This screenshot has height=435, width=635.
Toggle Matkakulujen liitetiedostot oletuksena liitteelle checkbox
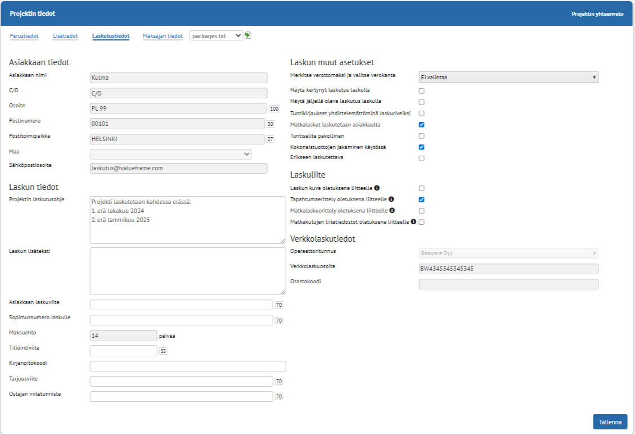tap(422, 222)
